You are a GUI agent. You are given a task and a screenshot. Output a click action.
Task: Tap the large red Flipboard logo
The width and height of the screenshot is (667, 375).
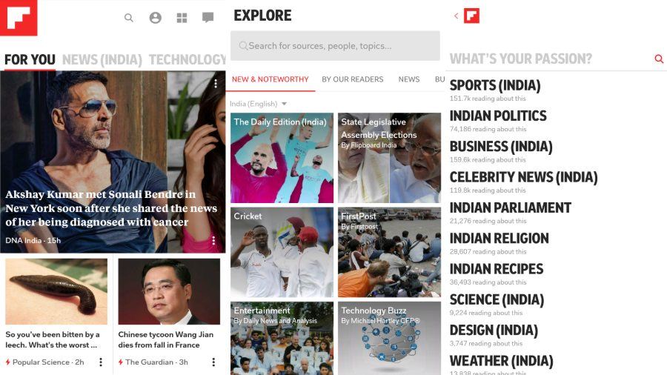[x=19, y=18]
